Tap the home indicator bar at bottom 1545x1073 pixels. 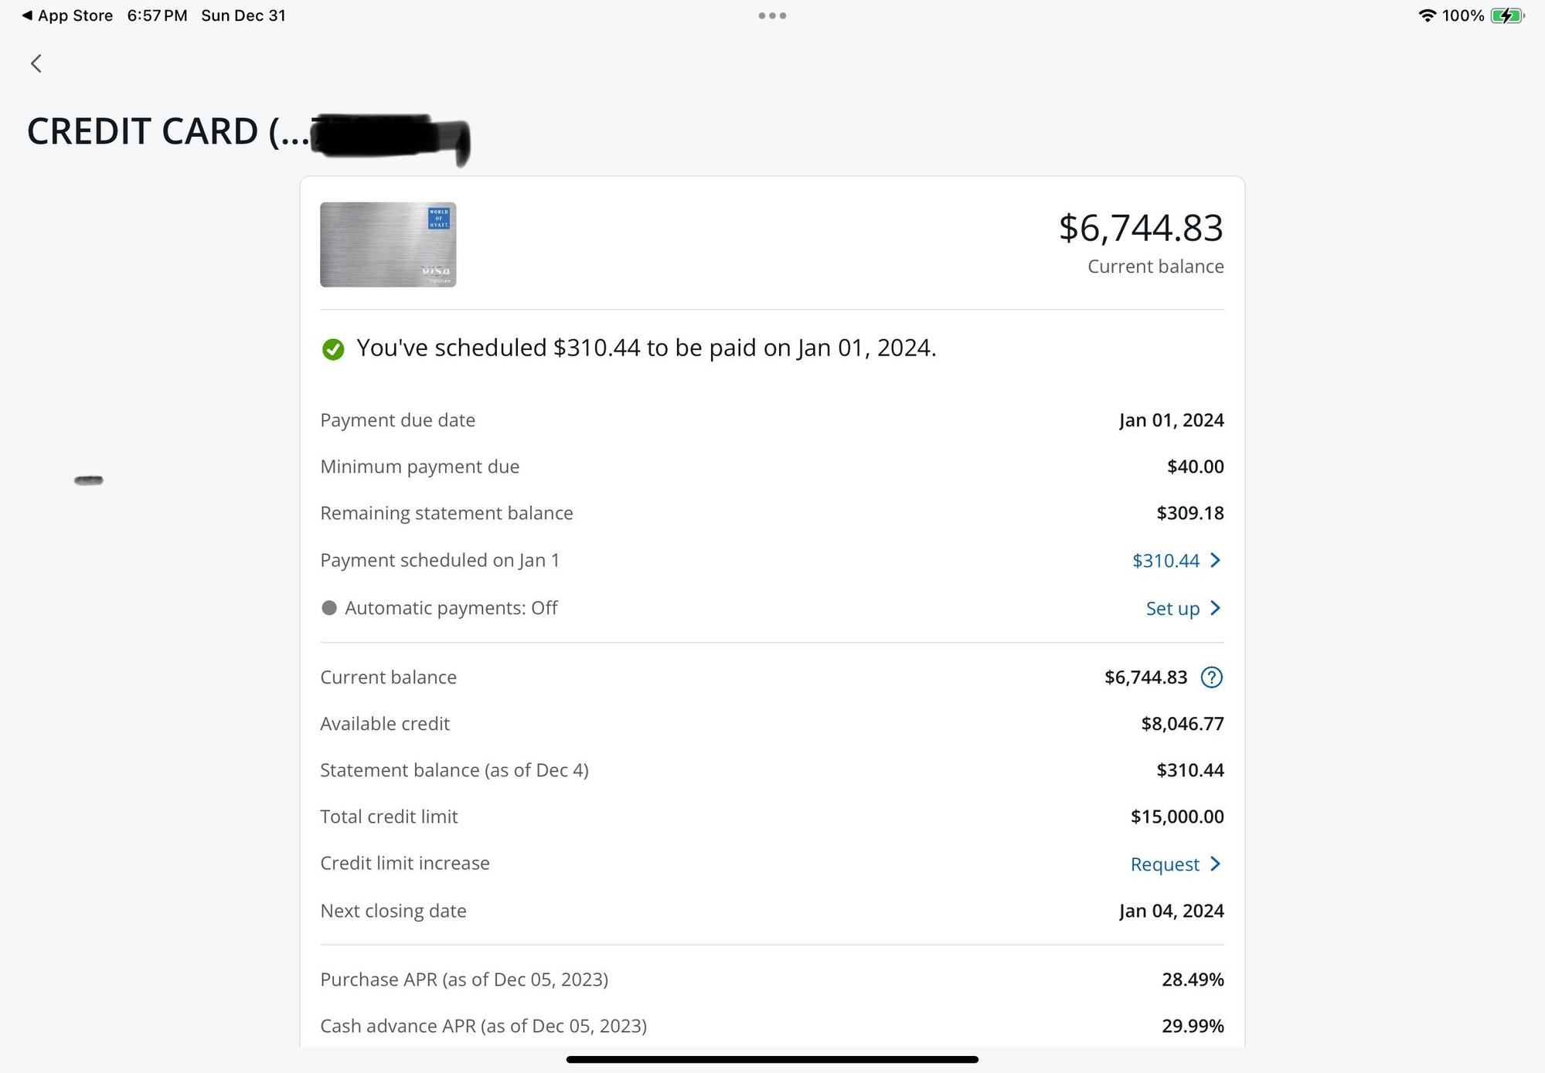pyautogui.click(x=772, y=1059)
